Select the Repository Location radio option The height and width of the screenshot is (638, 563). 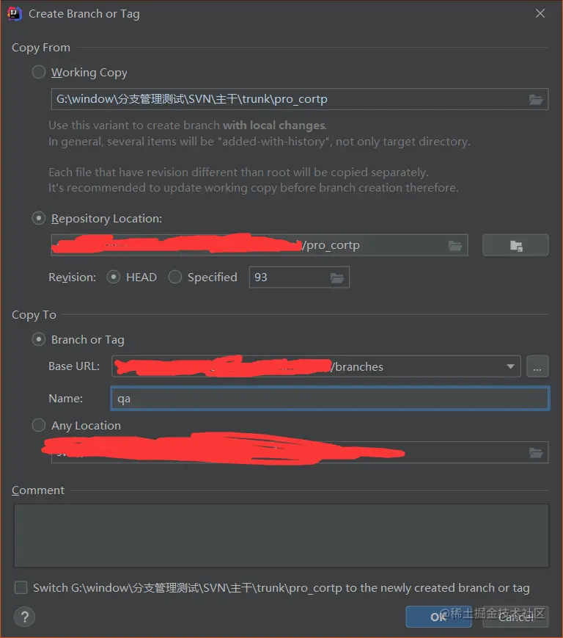[x=39, y=219]
